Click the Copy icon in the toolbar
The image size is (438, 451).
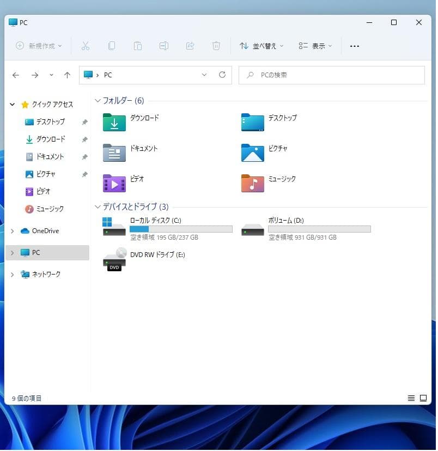click(x=112, y=46)
